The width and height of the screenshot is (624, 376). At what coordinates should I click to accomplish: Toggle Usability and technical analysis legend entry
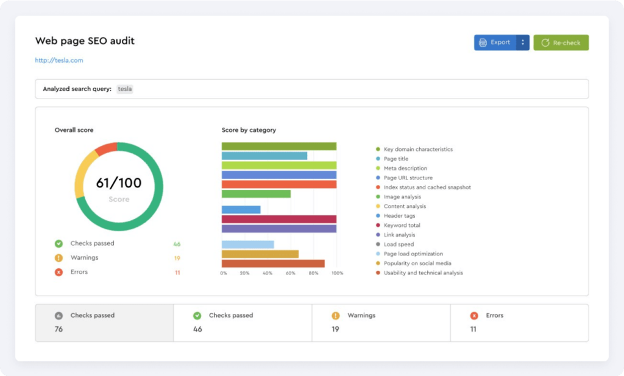(x=423, y=273)
